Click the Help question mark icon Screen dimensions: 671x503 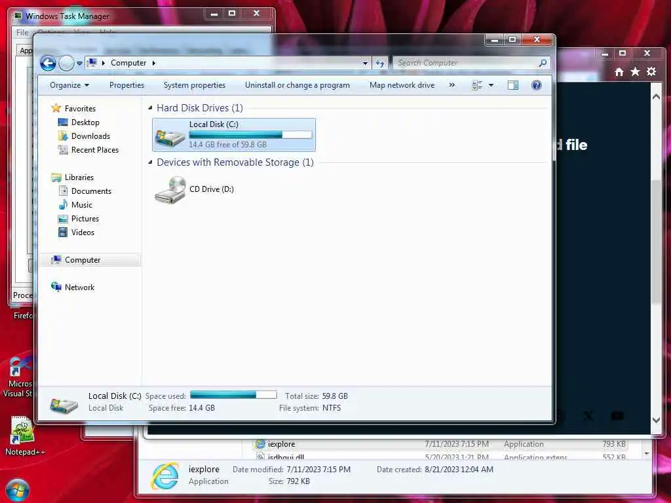point(536,85)
